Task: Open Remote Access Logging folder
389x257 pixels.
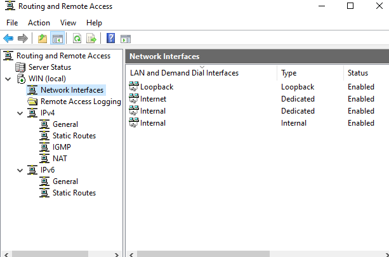Action: tap(81, 102)
